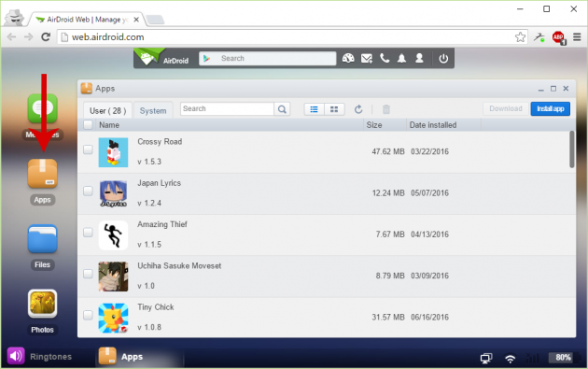Click the screen mirroring icon in bottom bar
The height and width of the screenshot is (369, 588).
pos(486,358)
